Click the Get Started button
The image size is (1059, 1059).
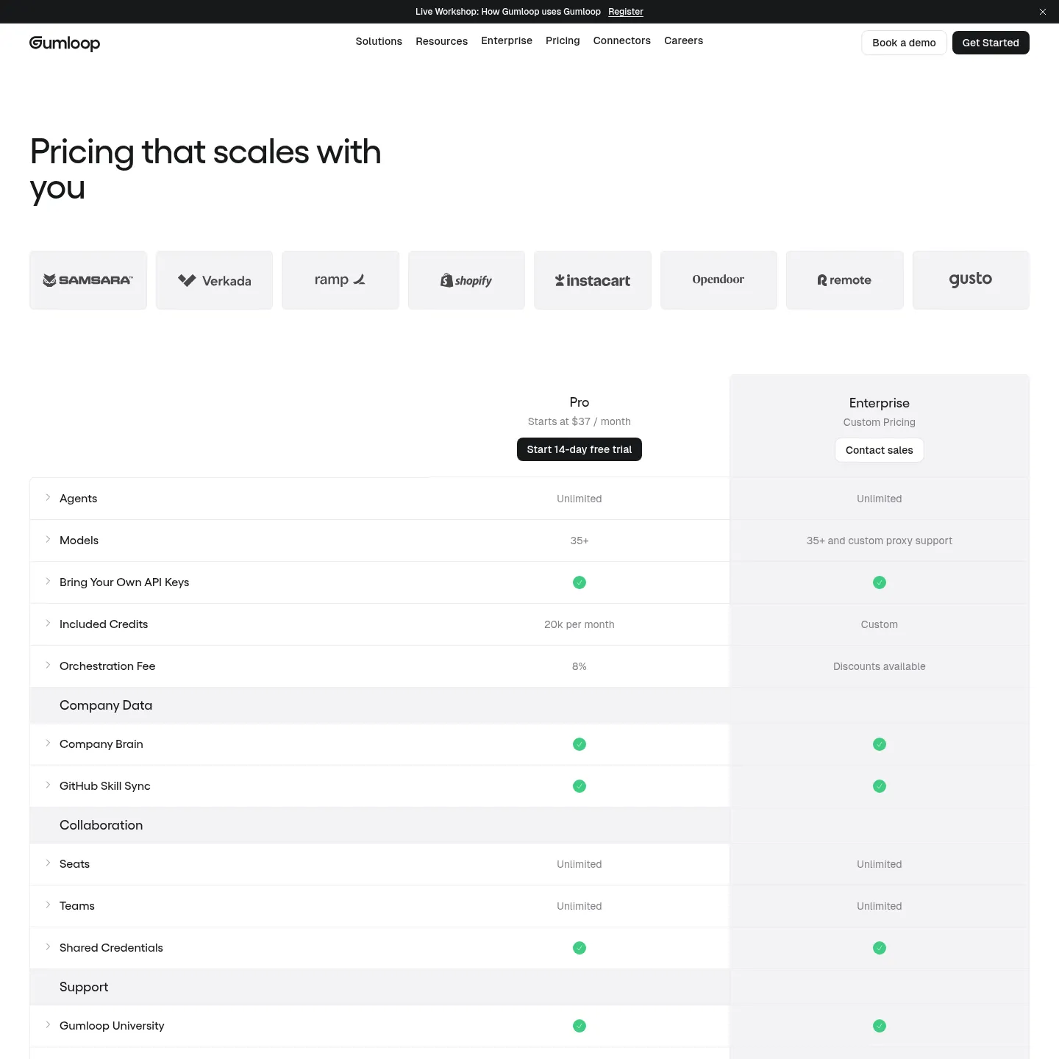click(x=991, y=43)
